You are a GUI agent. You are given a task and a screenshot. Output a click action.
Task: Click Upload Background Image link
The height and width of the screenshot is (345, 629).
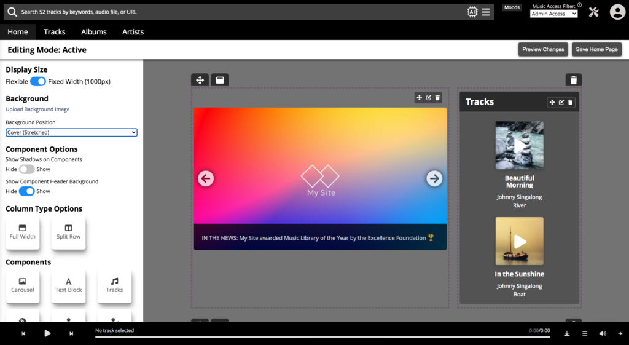point(37,109)
